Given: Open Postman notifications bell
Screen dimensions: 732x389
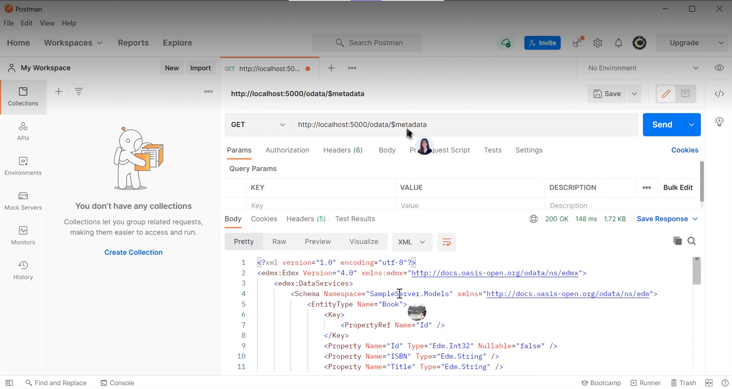Looking at the screenshot, I should (618, 42).
